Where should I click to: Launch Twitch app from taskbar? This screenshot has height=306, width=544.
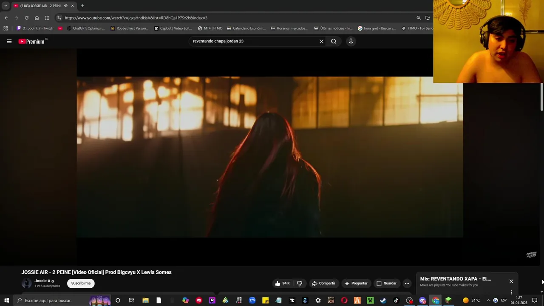tap(212, 300)
